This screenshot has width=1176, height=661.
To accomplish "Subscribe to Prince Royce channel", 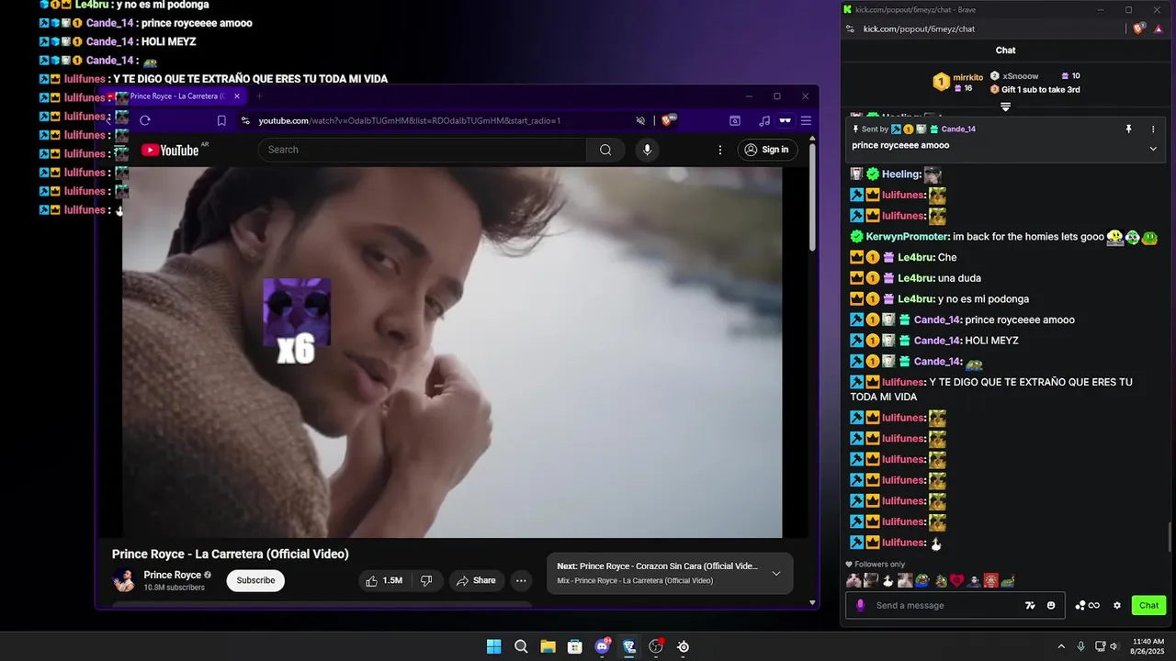I will pos(255,580).
